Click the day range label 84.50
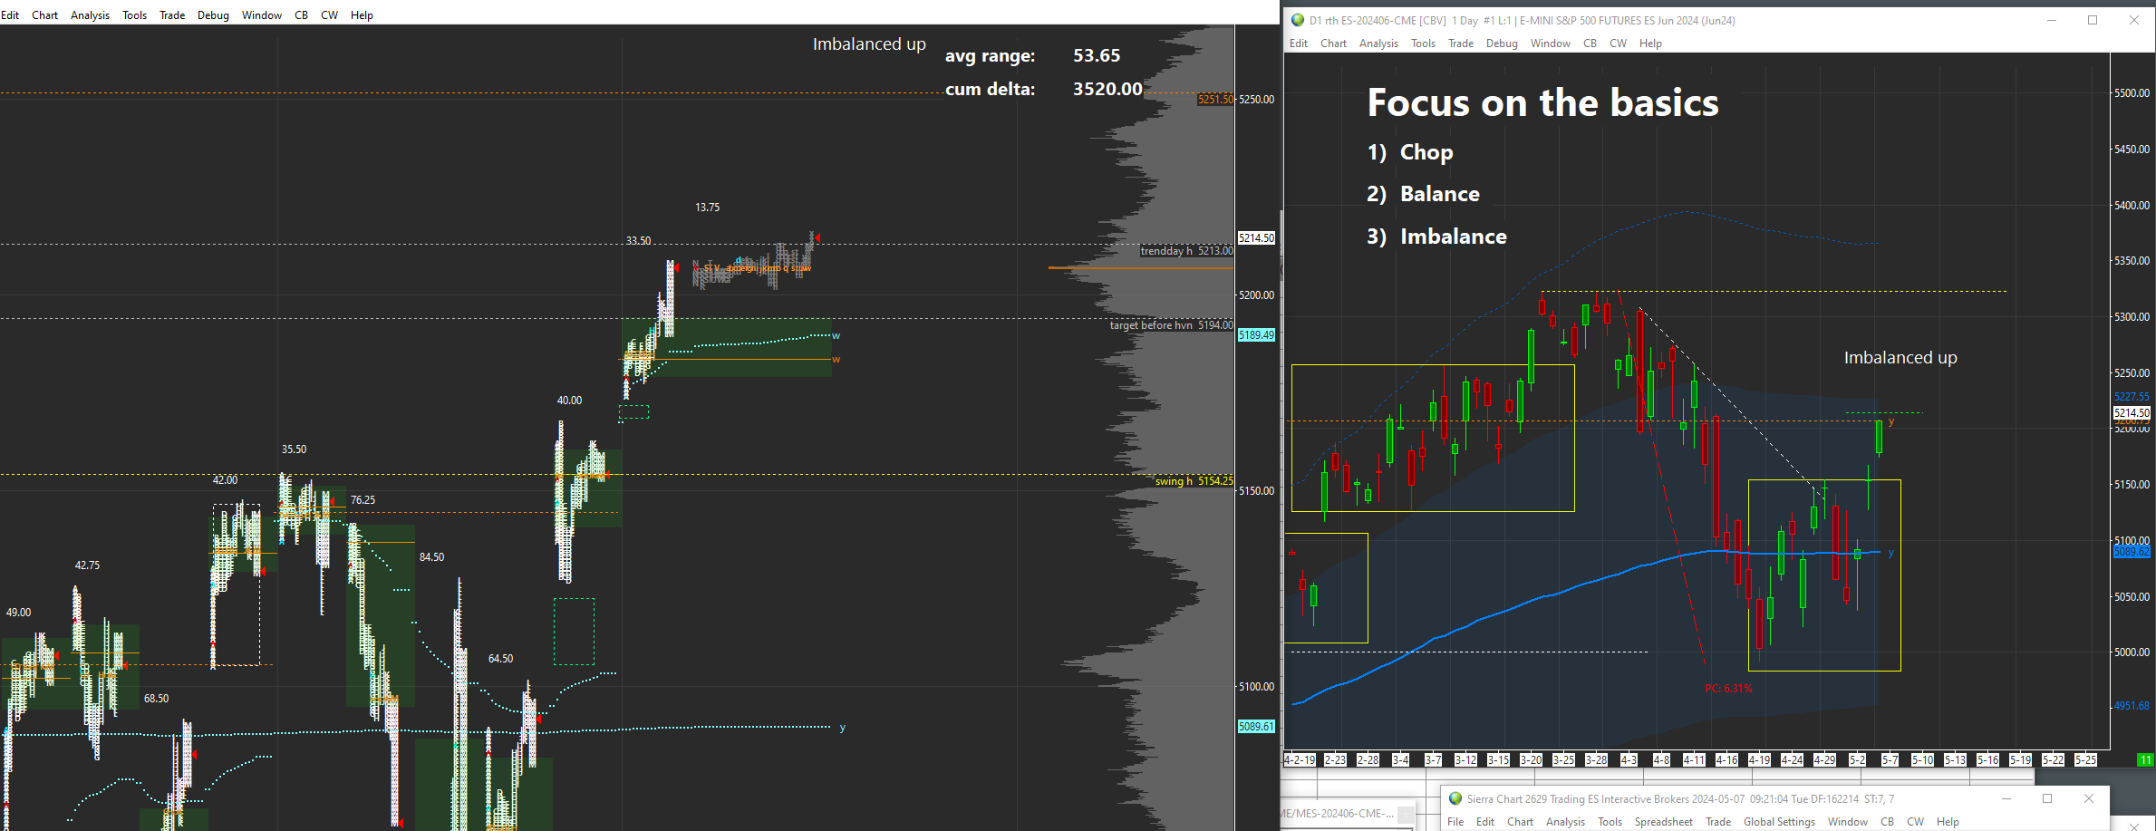Image resolution: width=2156 pixels, height=831 pixels. pos(432,557)
